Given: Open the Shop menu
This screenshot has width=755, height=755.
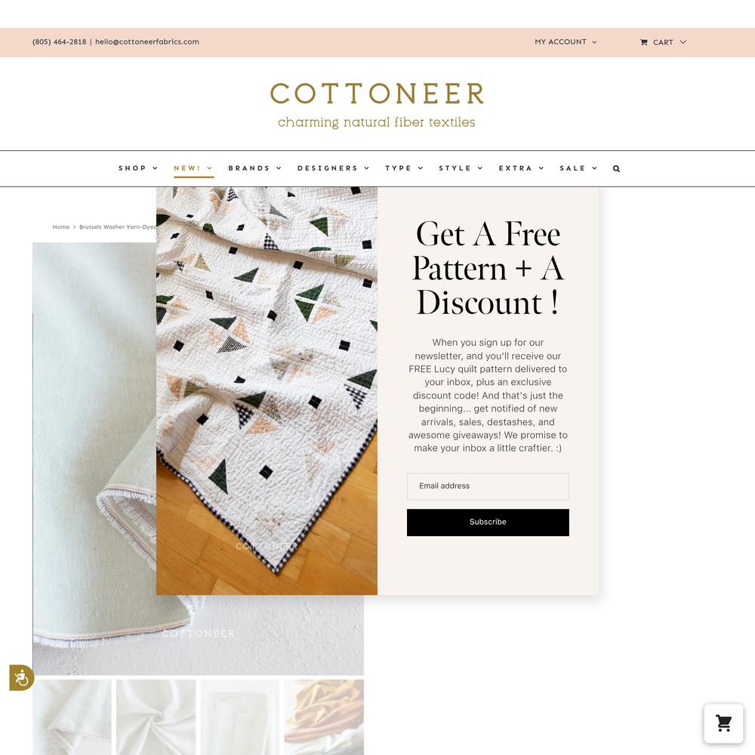Looking at the screenshot, I should 137,168.
